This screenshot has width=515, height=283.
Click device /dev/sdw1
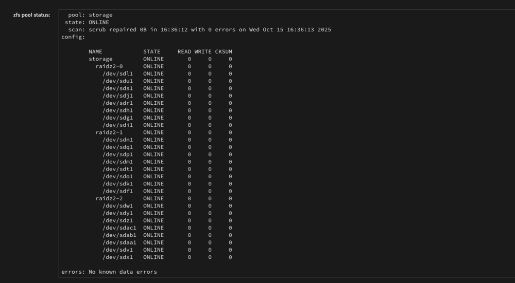[x=117, y=205]
